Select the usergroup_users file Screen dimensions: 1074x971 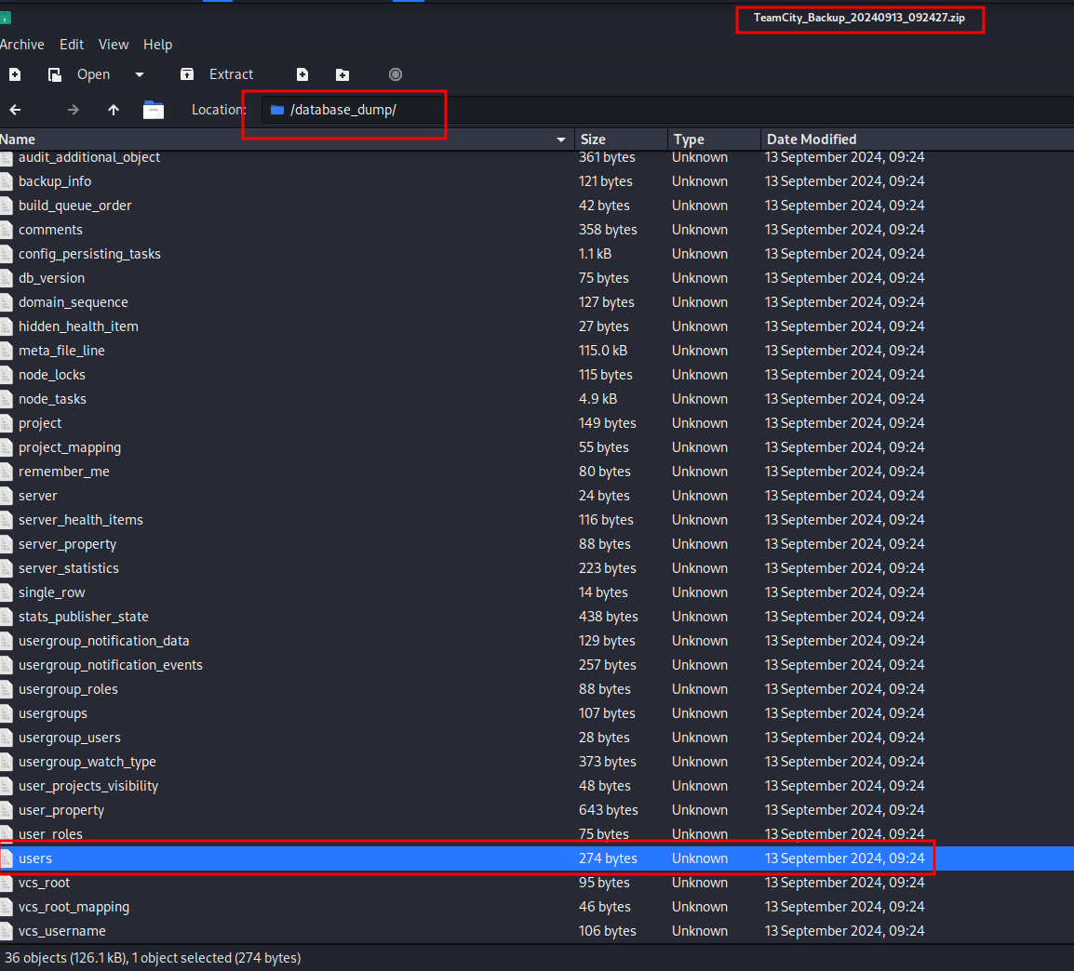pyautogui.click(x=537, y=738)
